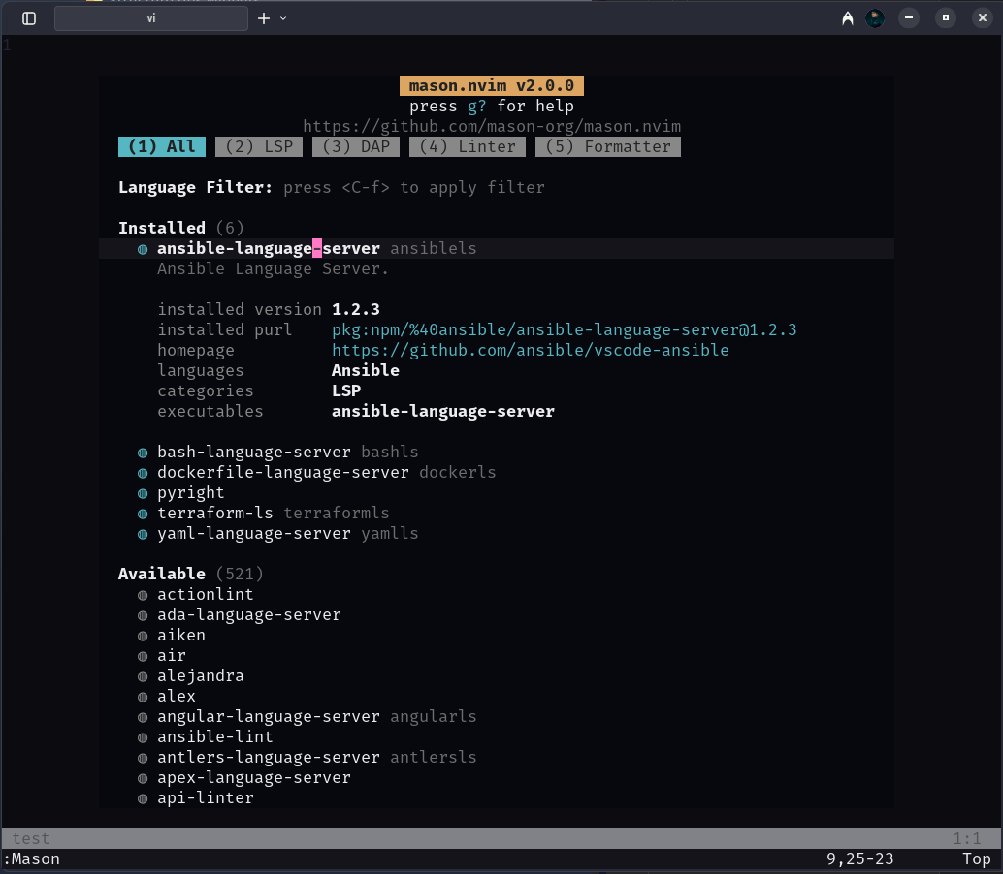Expand the pyright package row
1003x874 pixels.
pos(191,492)
